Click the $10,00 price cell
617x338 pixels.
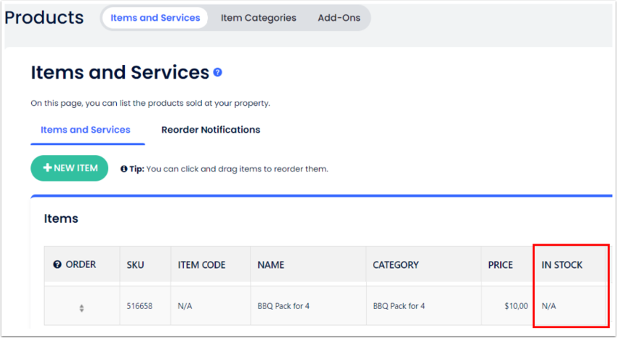(516, 306)
